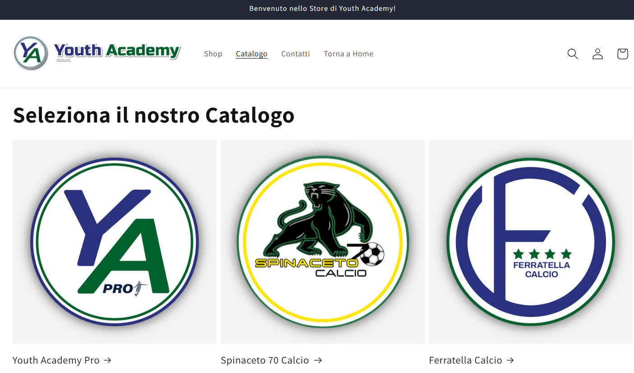The width and height of the screenshot is (634, 373).
Task: Click the Youth Academy header logo
Action: pyautogui.click(x=97, y=53)
